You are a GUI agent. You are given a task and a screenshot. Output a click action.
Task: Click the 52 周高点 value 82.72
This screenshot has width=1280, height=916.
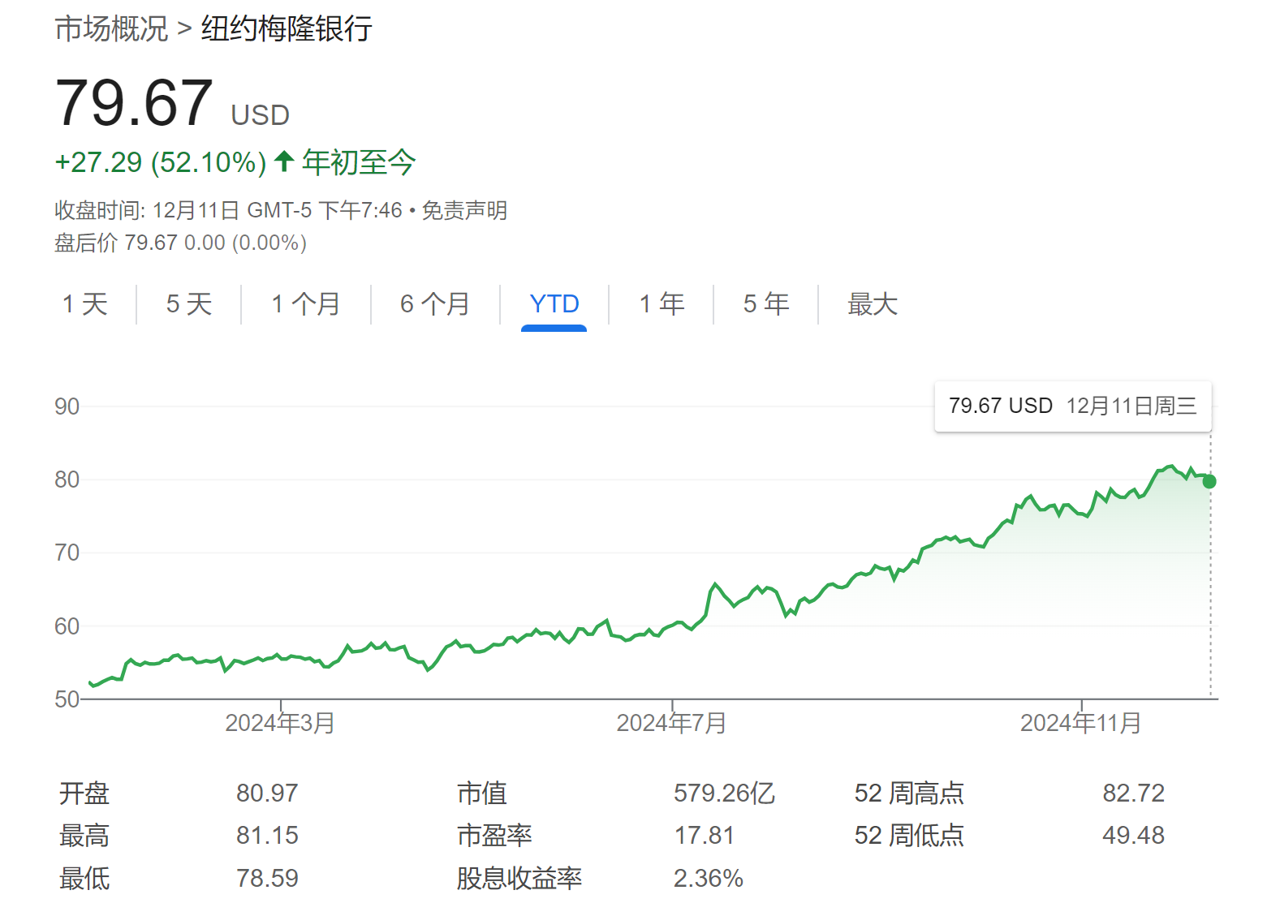(1133, 793)
